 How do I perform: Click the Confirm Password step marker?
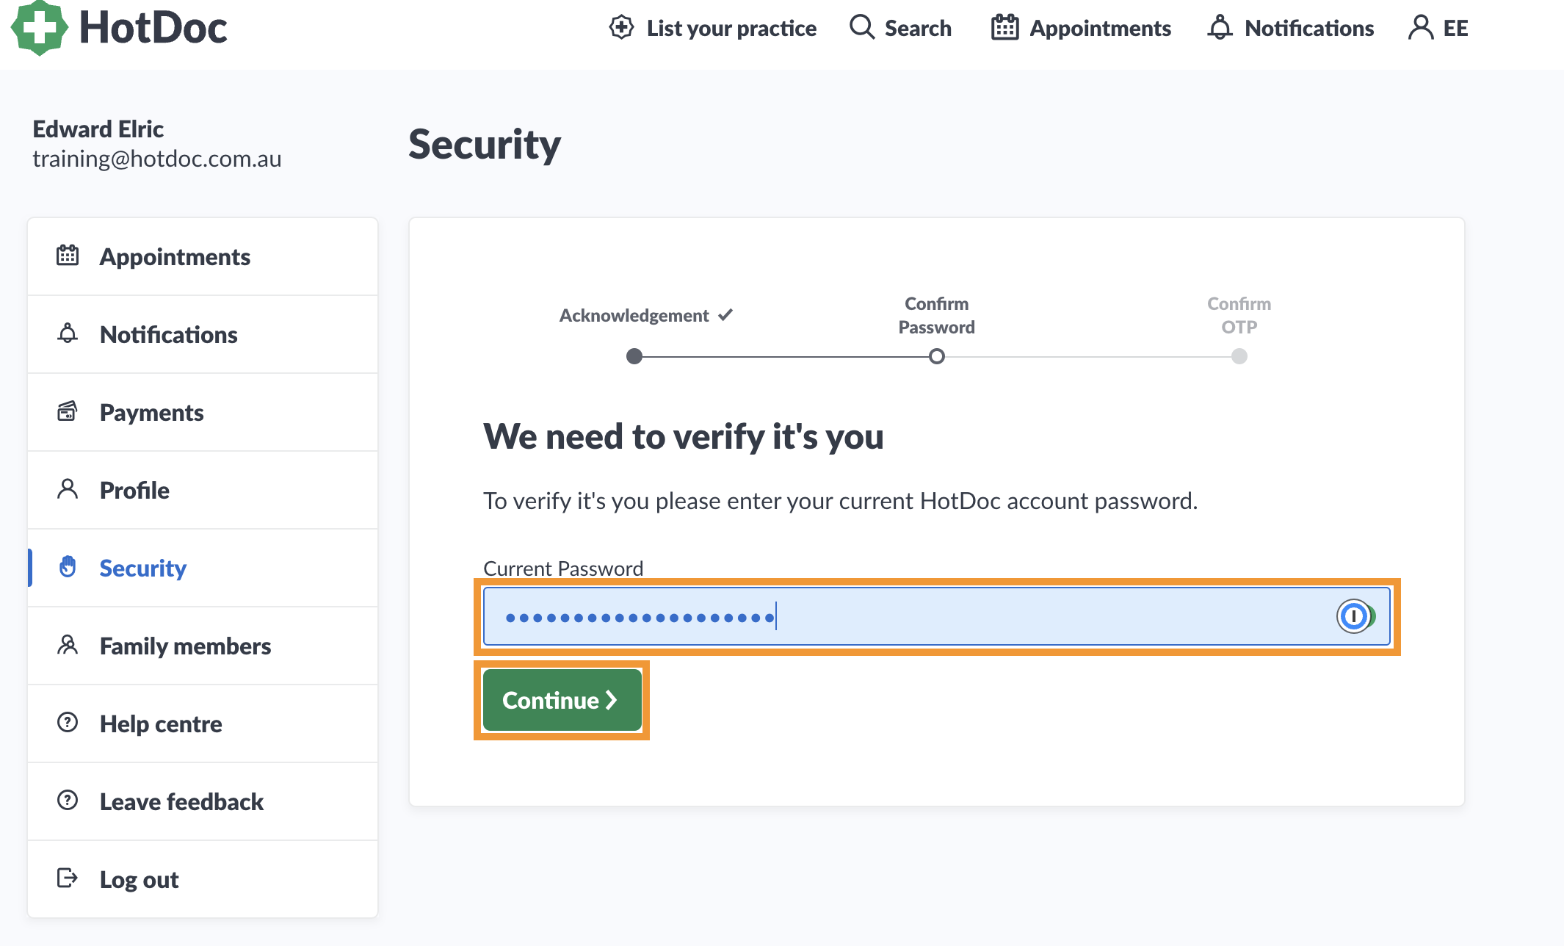pos(937,357)
